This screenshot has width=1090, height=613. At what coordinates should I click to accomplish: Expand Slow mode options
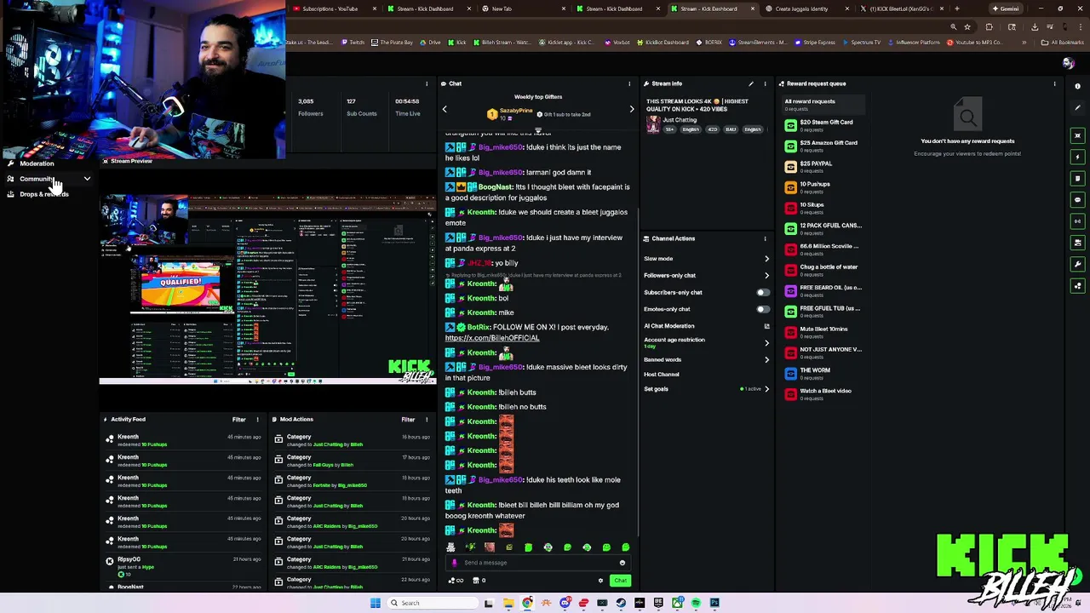pos(766,259)
